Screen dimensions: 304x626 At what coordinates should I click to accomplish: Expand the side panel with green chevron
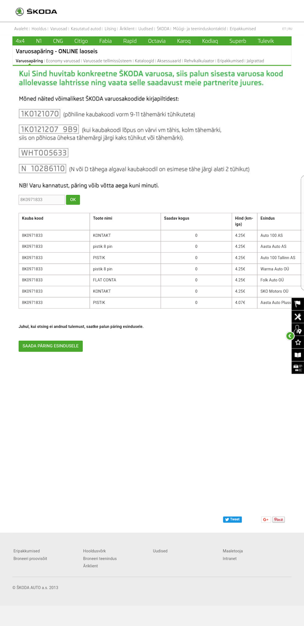click(290, 336)
